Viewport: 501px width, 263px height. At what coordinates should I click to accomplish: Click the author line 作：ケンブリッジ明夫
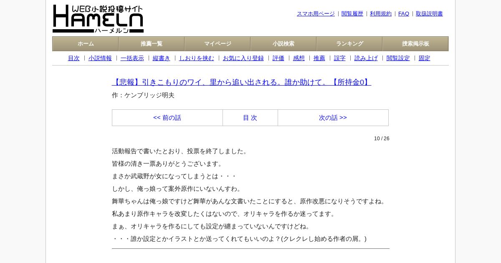pos(143,95)
